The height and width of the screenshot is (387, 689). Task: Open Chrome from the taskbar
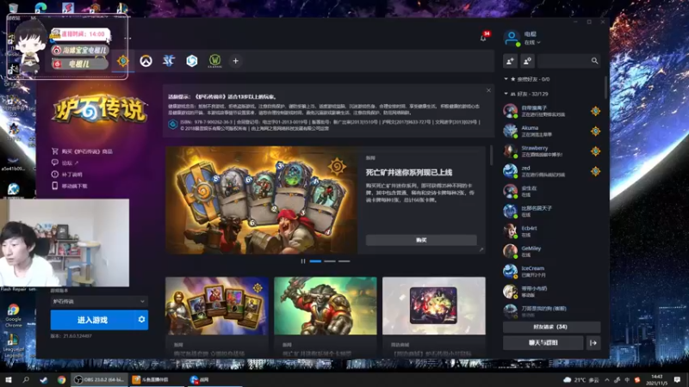click(x=61, y=379)
